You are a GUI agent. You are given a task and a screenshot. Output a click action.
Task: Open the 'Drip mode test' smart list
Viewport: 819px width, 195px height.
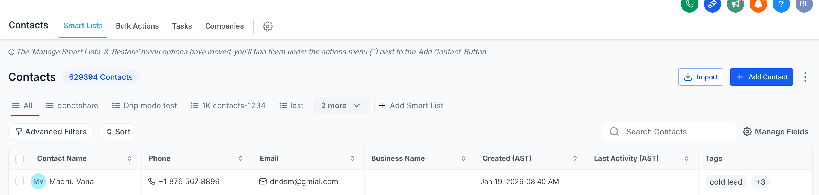145,106
